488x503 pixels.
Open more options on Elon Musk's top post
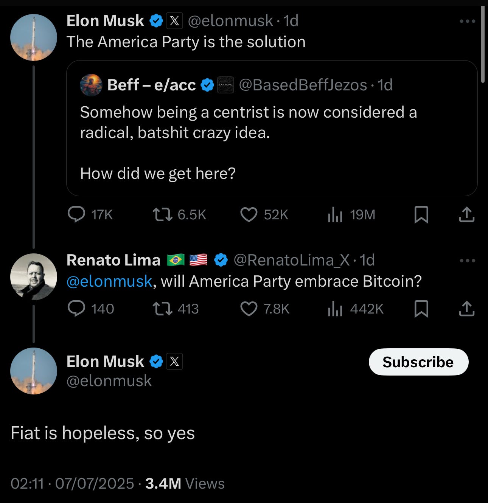(x=467, y=21)
